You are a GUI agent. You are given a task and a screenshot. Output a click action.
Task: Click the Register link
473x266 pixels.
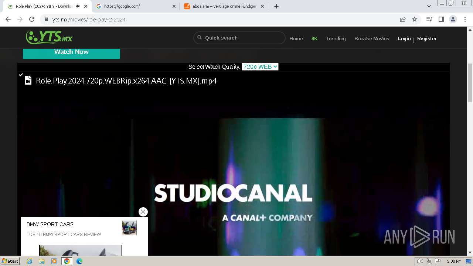[x=427, y=38]
